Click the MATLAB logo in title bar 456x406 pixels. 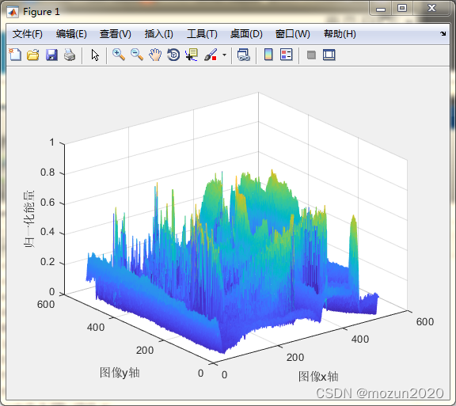click(13, 12)
